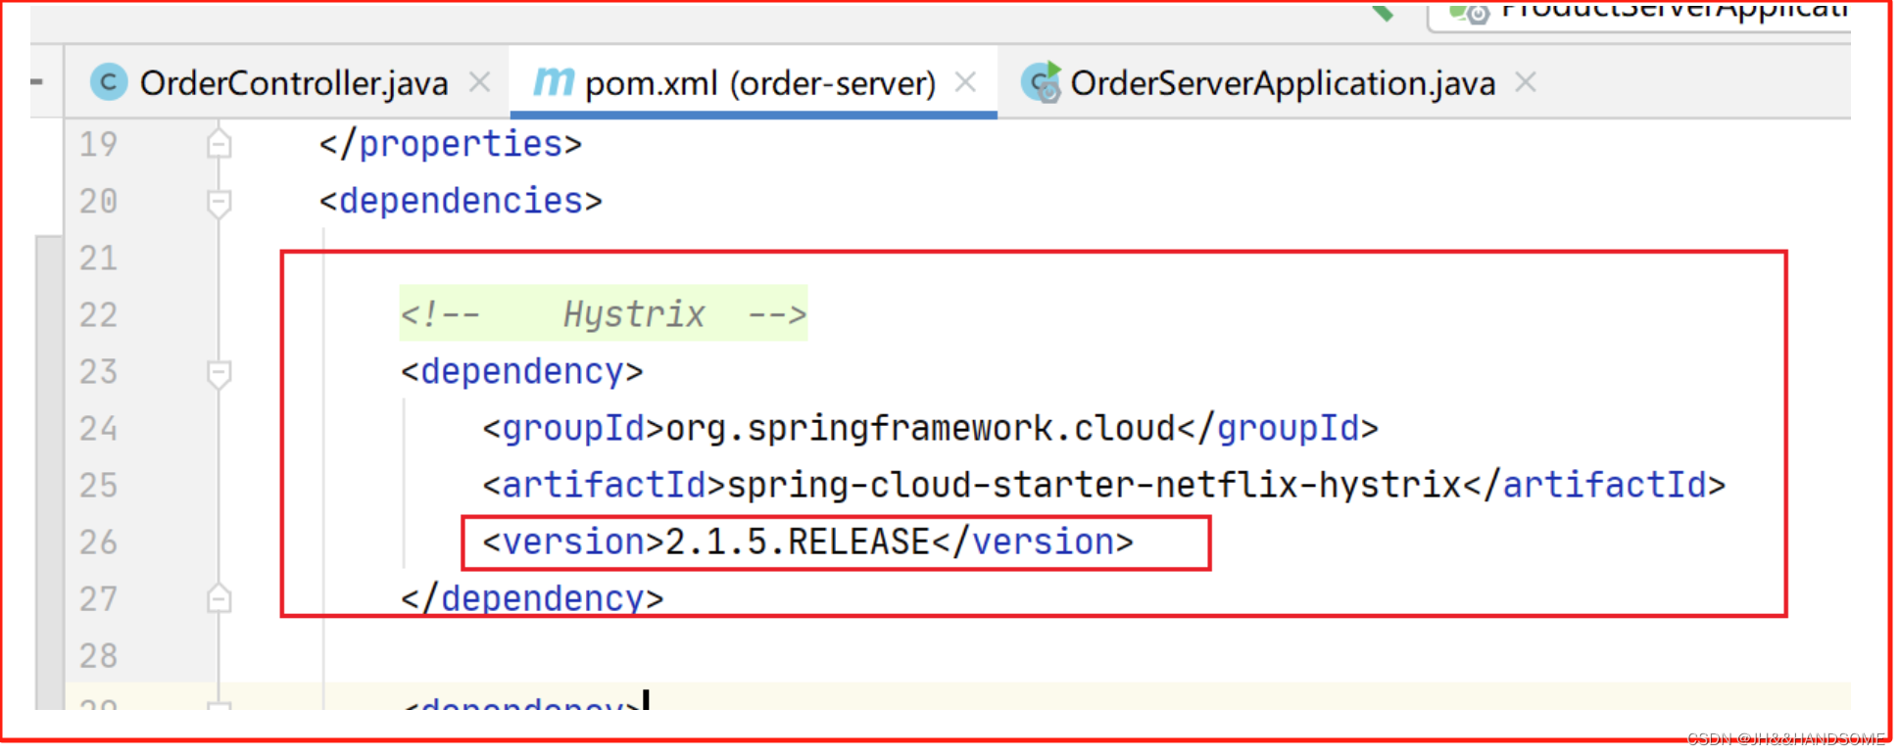Click line number 28 in the gutter
Viewport: 1900px width, 755px height.
pyautogui.click(x=98, y=655)
